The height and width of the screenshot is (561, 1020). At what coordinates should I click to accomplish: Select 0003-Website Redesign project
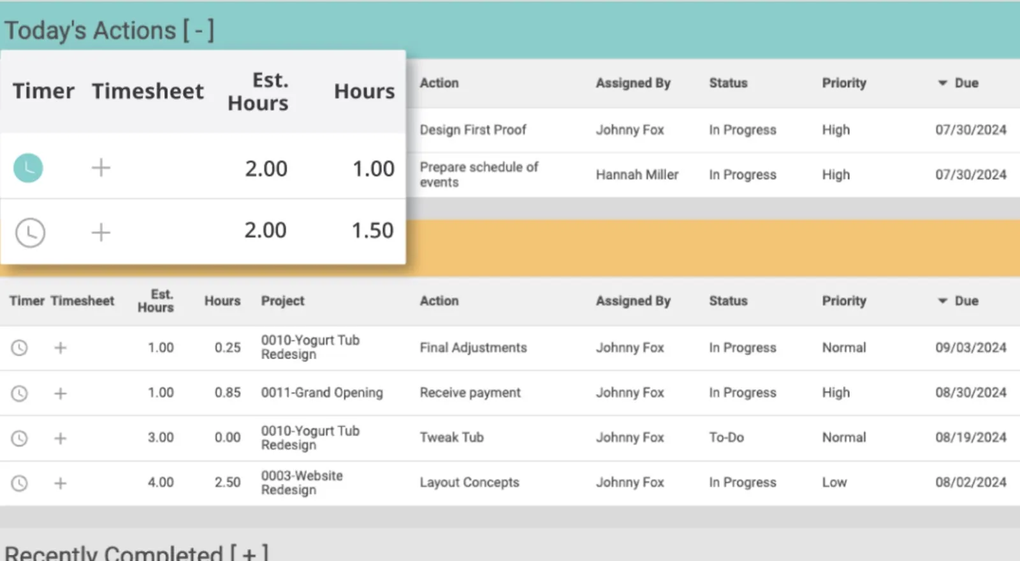point(302,483)
